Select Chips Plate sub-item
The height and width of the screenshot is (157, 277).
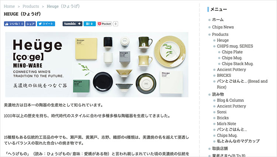point(232,52)
